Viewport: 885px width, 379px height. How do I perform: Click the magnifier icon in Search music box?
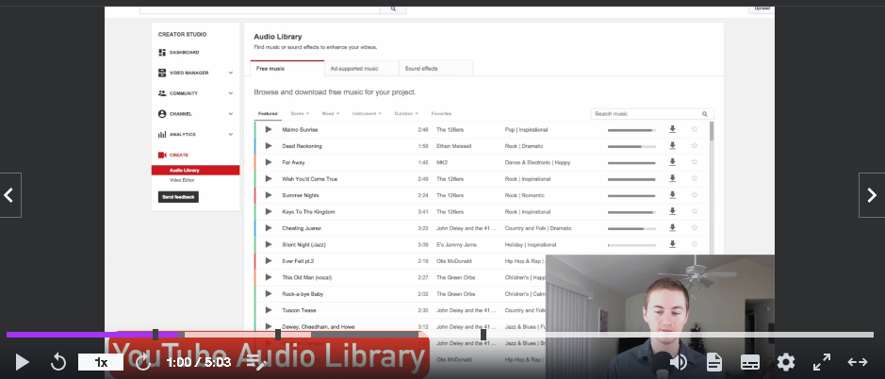click(x=705, y=113)
